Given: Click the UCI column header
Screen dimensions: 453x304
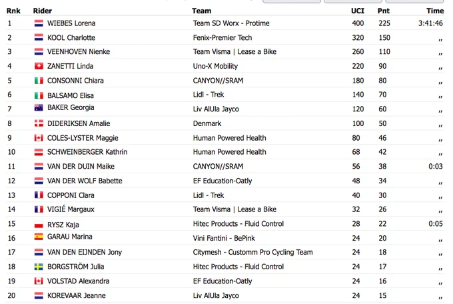Looking at the screenshot, I should click(357, 11).
